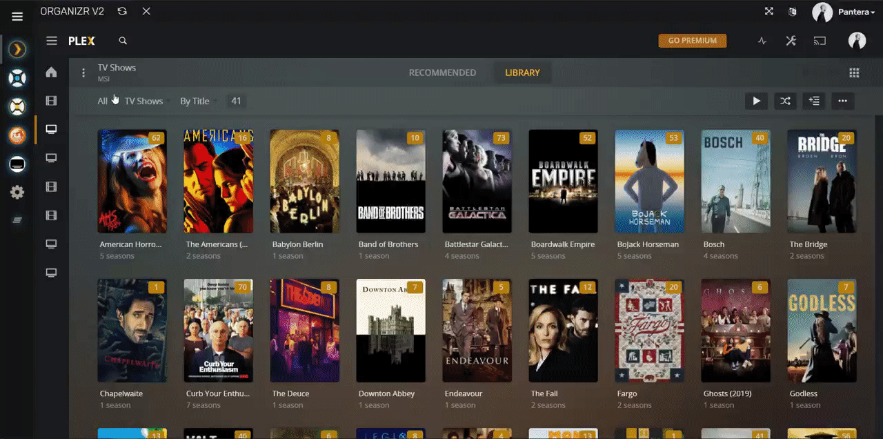Viewport: 883px width, 439px height.
Task: Open the Organizr hamburger menu
Action: pyautogui.click(x=17, y=17)
